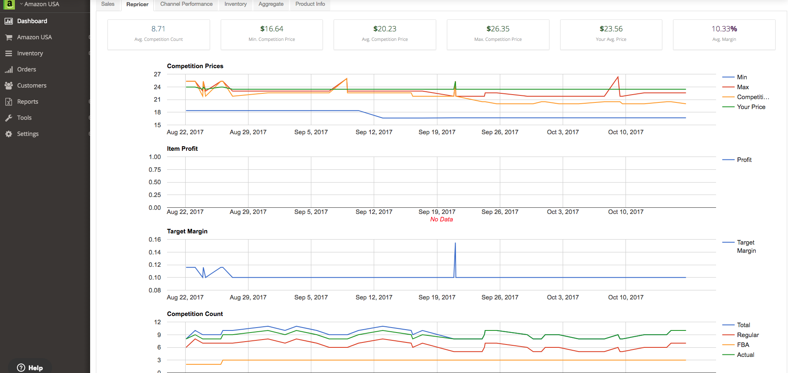Expand the Tools sidebar menu
This screenshot has height=373, width=788.
[x=45, y=118]
